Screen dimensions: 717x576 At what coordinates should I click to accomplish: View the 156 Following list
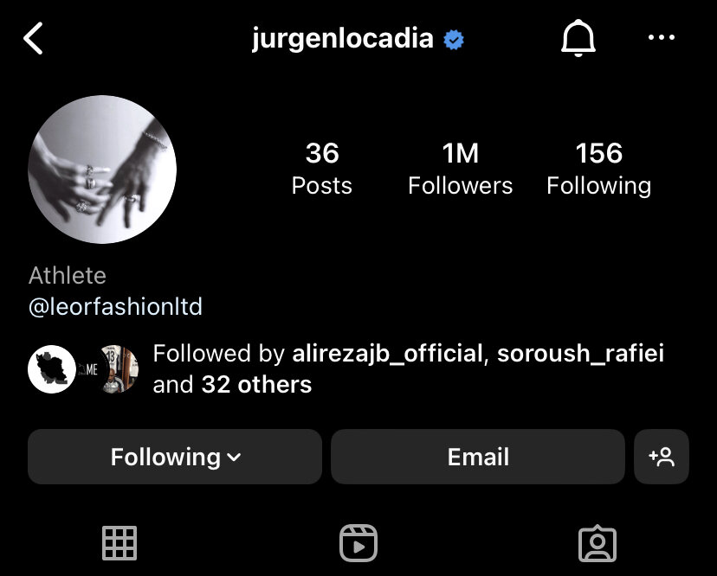pyautogui.click(x=598, y=169)
